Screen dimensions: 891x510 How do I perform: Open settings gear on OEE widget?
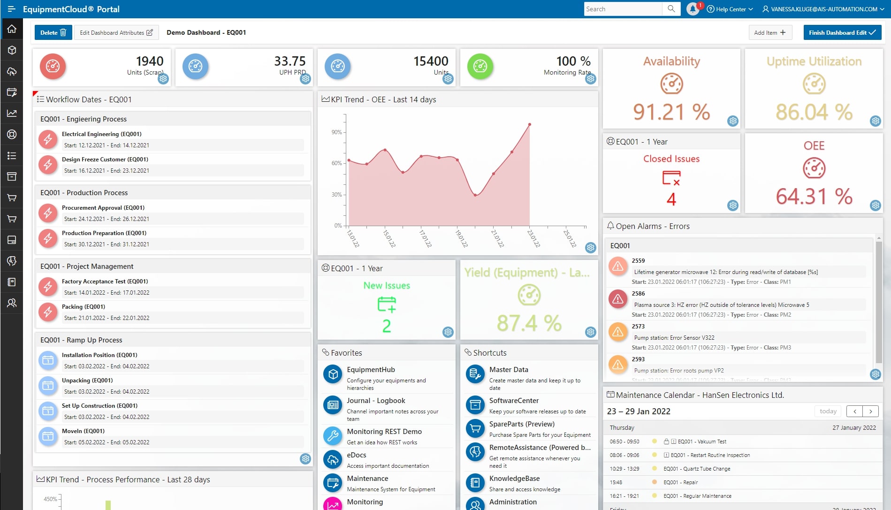pos(875,205)
